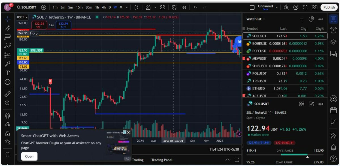Activate the zoom in tool

click(8, 103)
